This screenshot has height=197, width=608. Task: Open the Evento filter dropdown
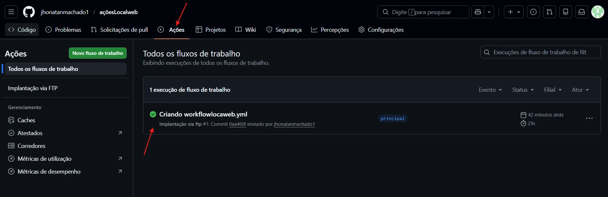[x=490, y=90]
